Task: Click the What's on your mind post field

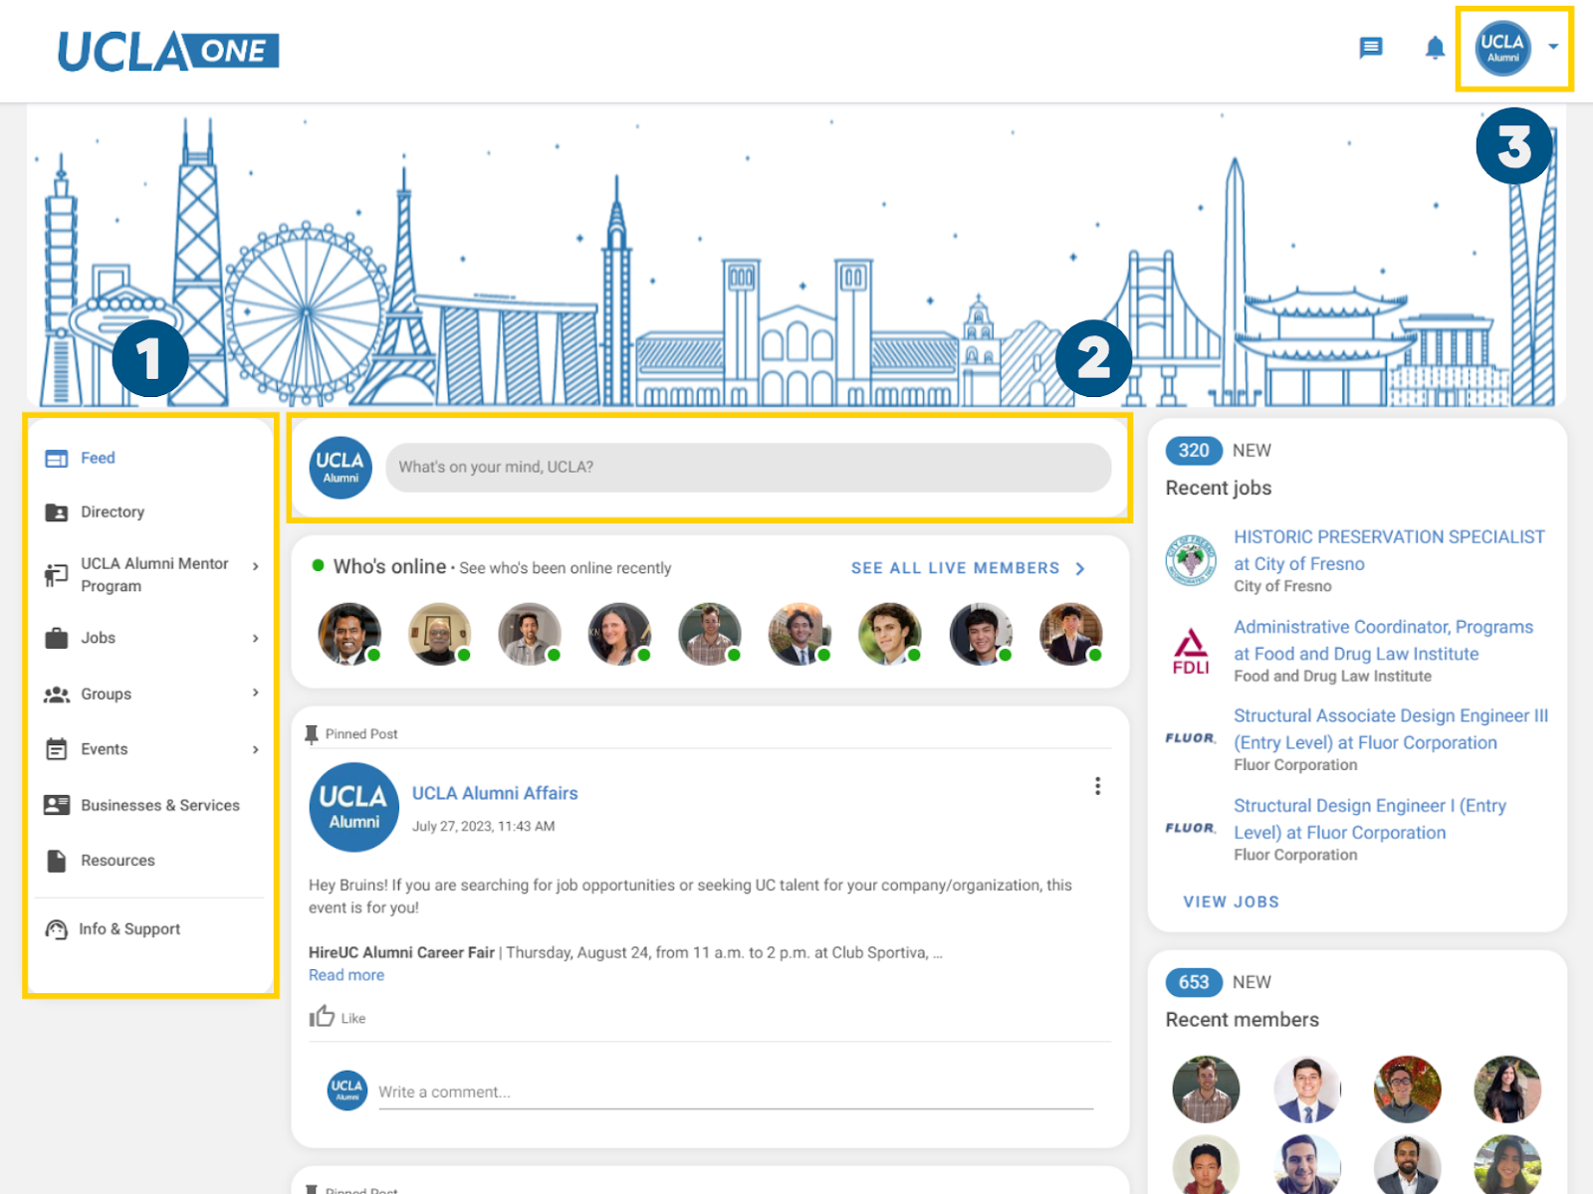Action: click(x=748, y=468)
